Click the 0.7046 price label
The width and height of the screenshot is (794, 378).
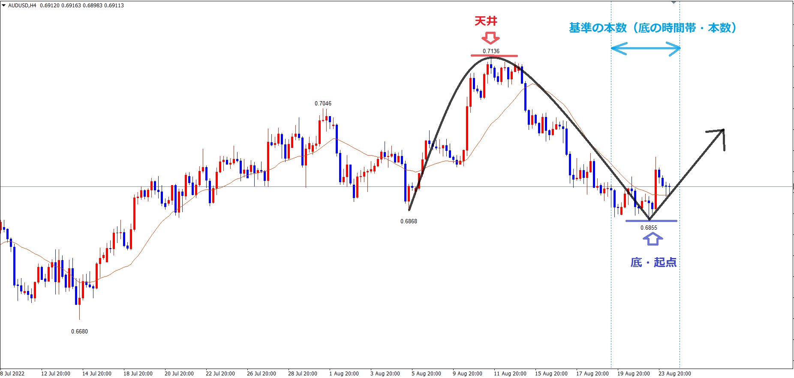coord(323,103)
